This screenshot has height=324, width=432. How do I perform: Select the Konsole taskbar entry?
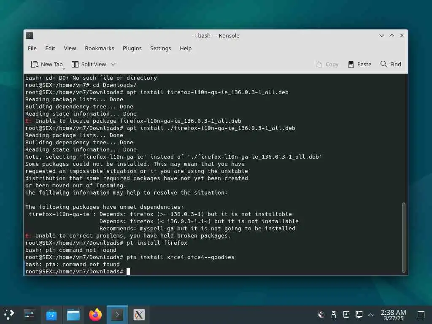tap(117, 315)
